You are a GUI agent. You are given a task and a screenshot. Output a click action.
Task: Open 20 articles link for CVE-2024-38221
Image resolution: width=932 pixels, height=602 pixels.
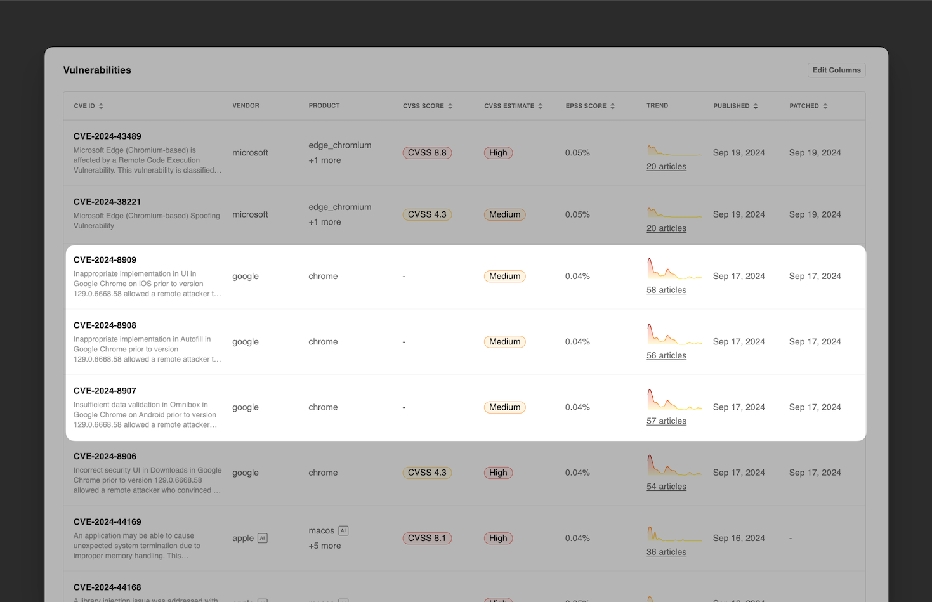(x=666, y=228)
